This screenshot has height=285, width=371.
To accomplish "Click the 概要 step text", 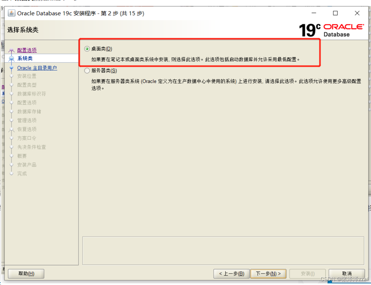I will 22,156.
